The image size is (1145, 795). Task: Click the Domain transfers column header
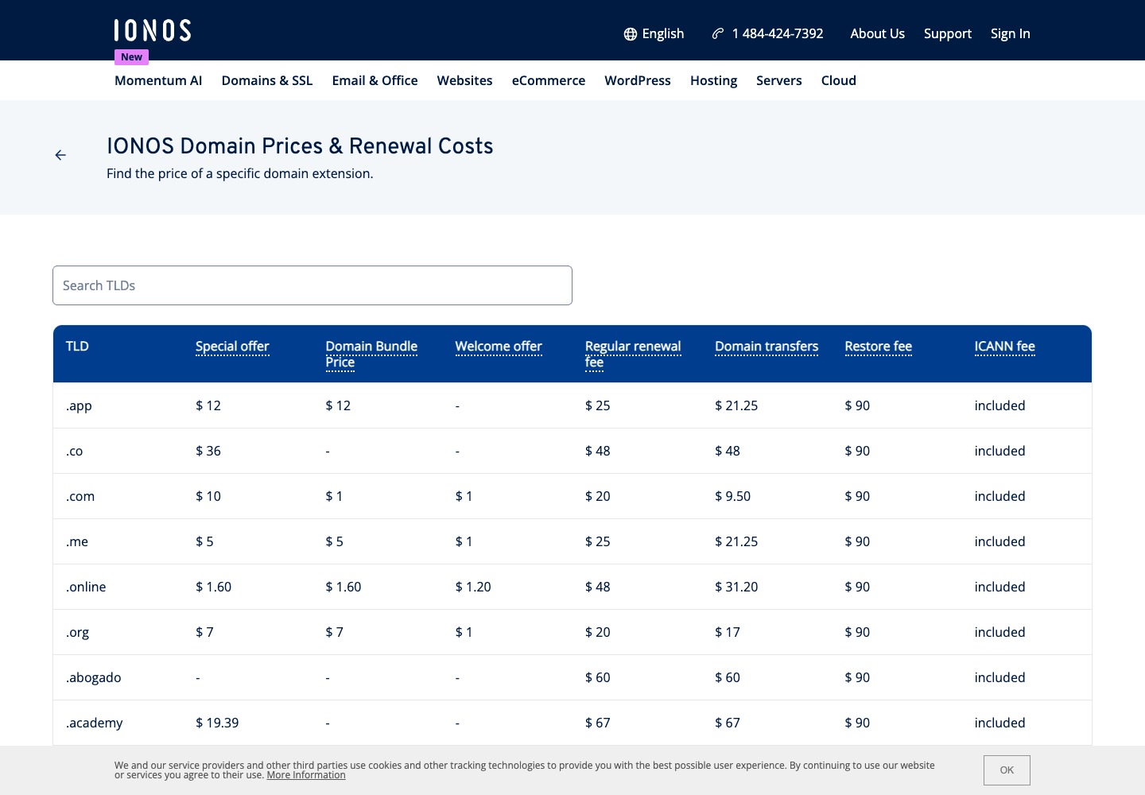[767, 347]
